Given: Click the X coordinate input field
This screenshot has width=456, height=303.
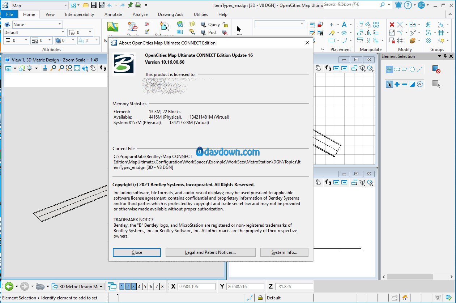Looking at the screenshot, I should point(197,286).
